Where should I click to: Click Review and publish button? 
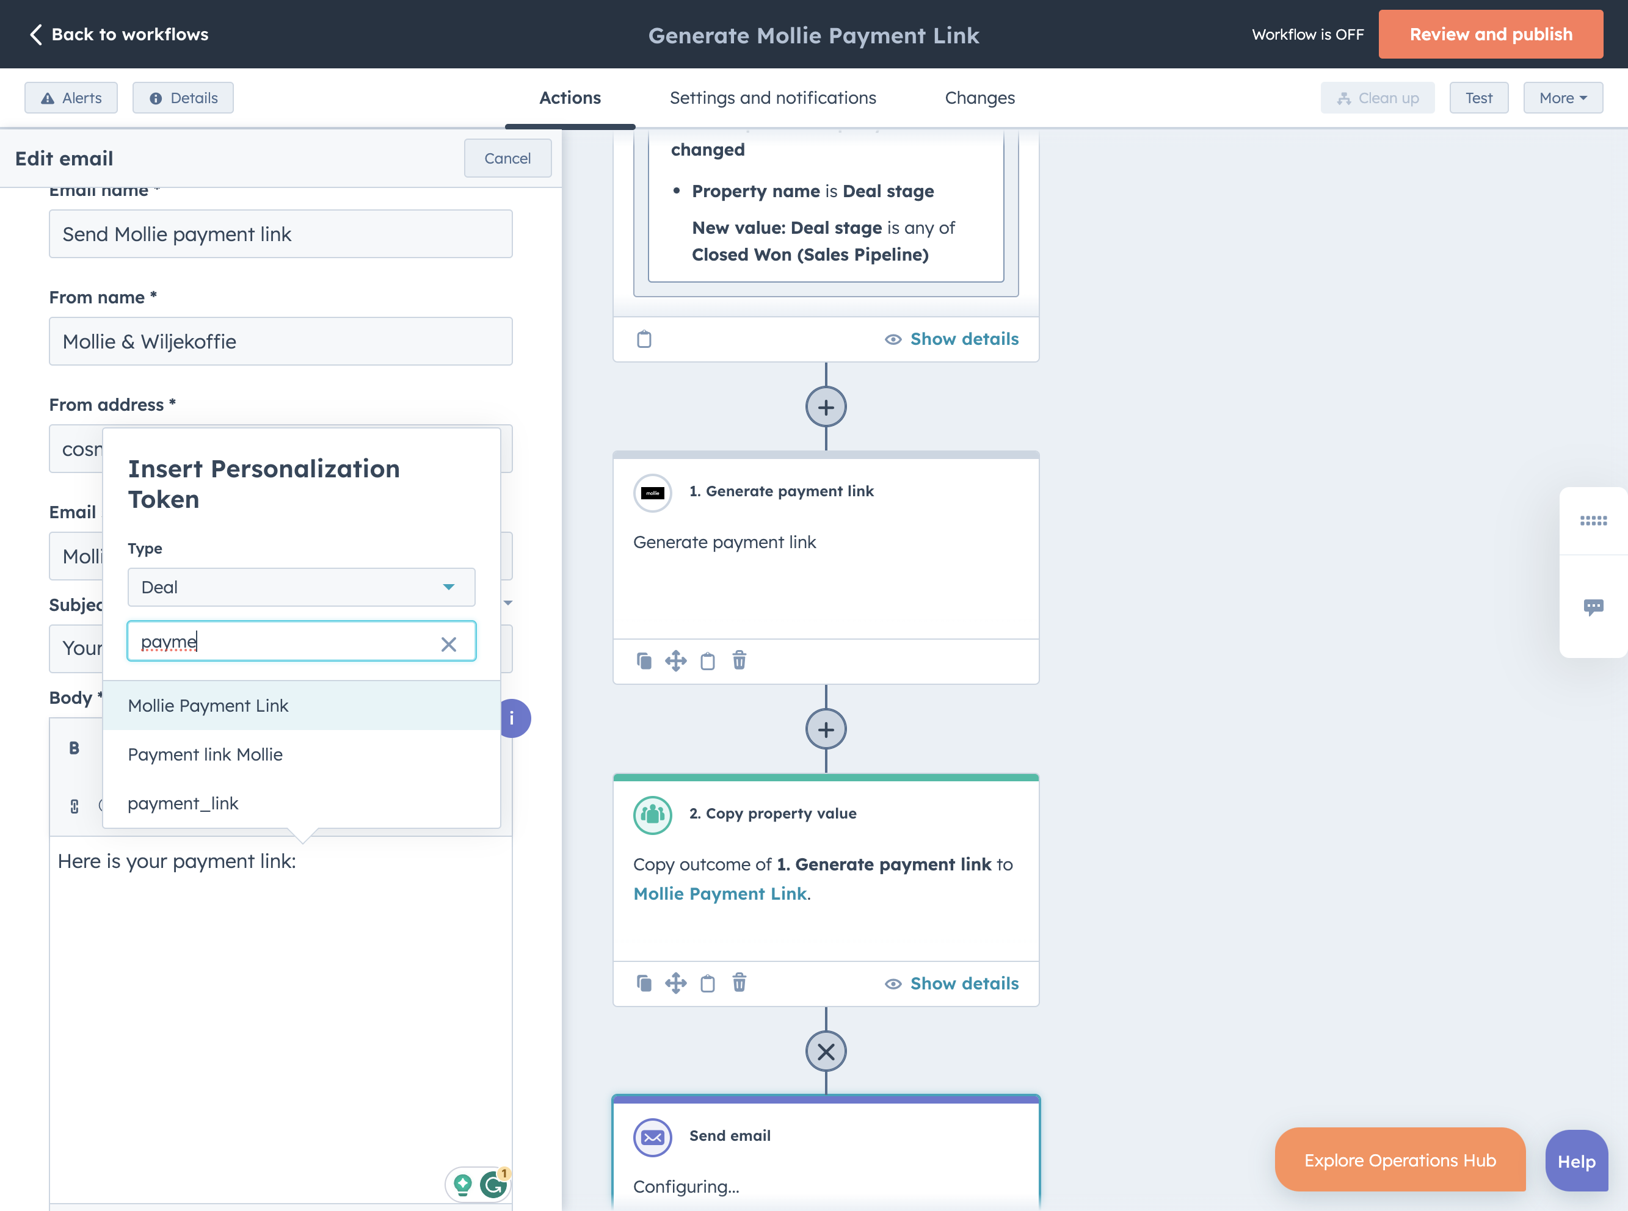(1490, 34)
